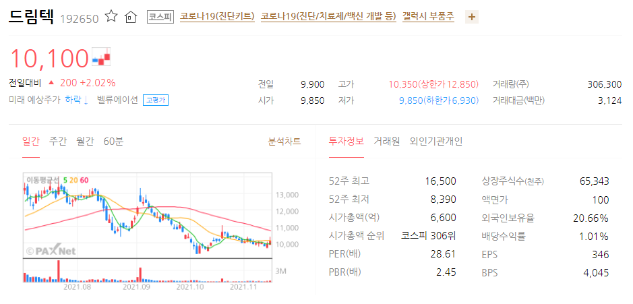Click the 상장주식수 value 65,343
The width and height of the screenshot is (633, 304).
pyautogui.click(x=595, y=181)
